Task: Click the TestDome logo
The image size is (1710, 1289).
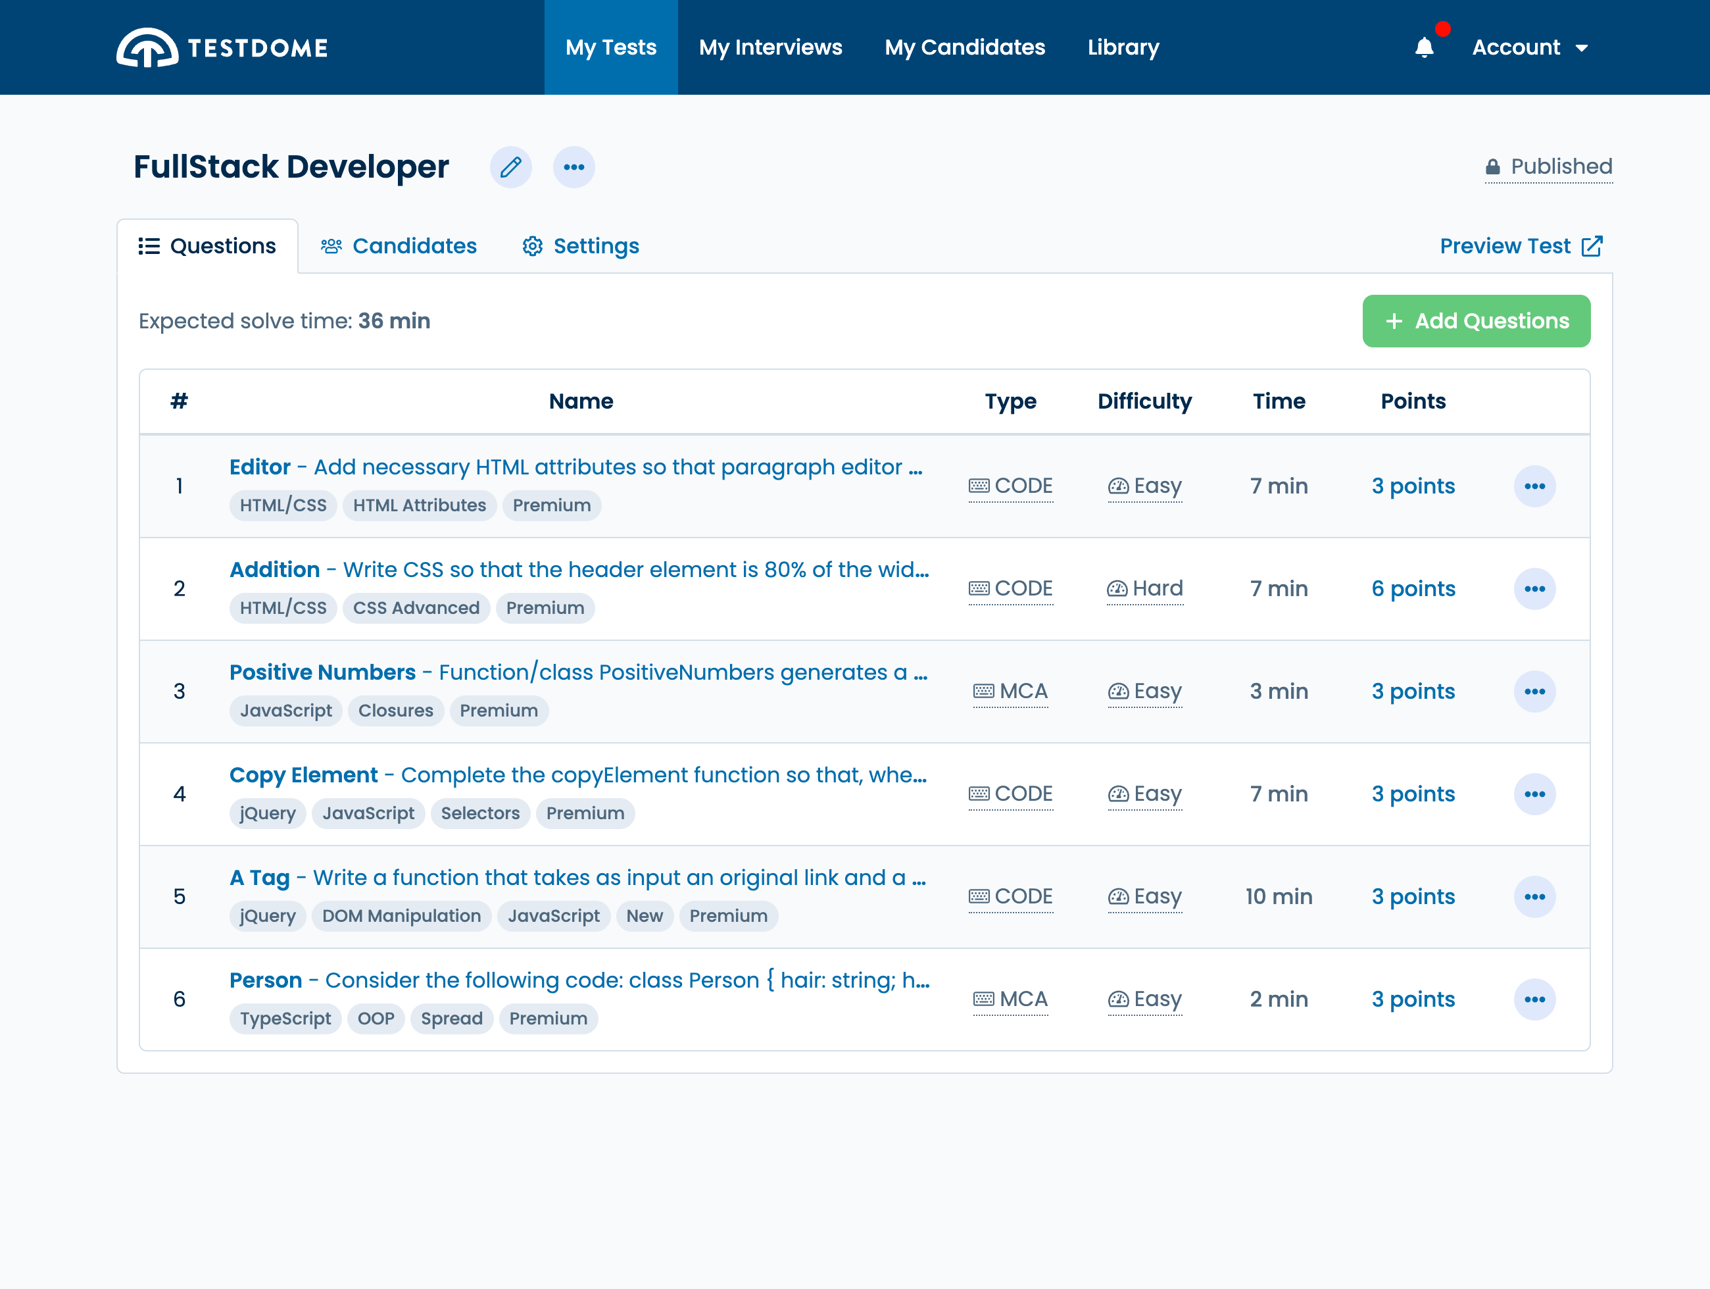Action: click(223, 48)
